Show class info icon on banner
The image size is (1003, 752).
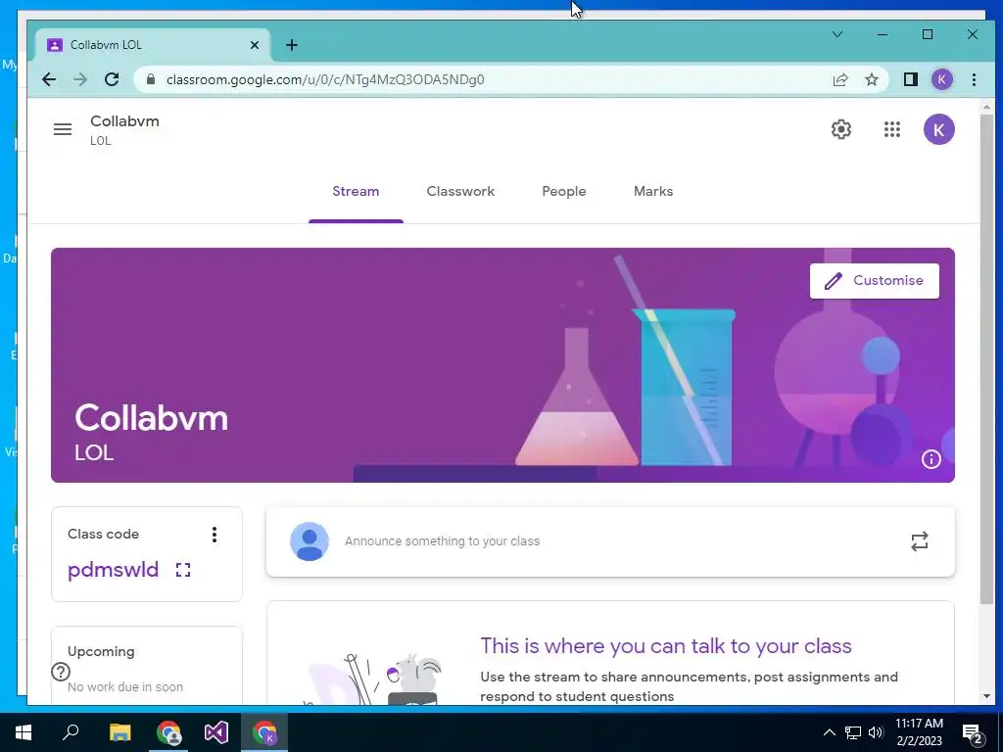[x=931, y=459]
